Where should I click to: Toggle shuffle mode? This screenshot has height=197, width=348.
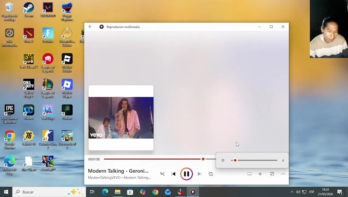pos(162,174)
